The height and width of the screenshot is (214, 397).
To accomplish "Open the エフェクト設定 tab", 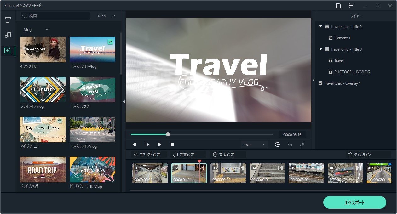I will click(147, 155).
